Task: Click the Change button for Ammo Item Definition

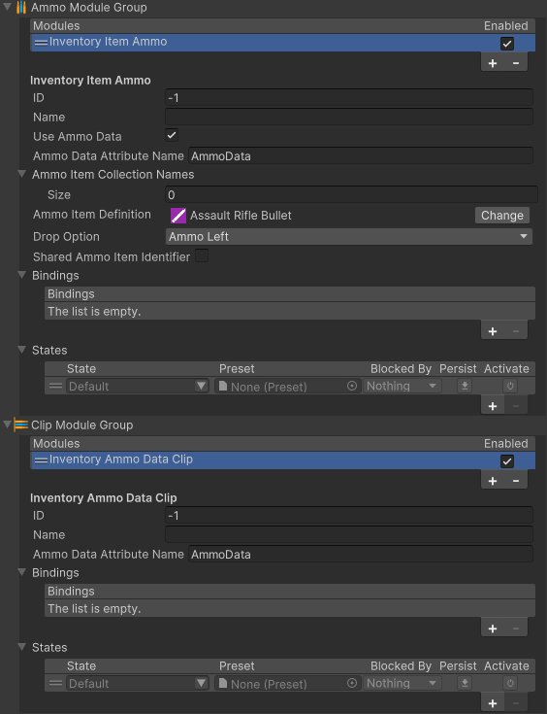Action: point(502,216)
